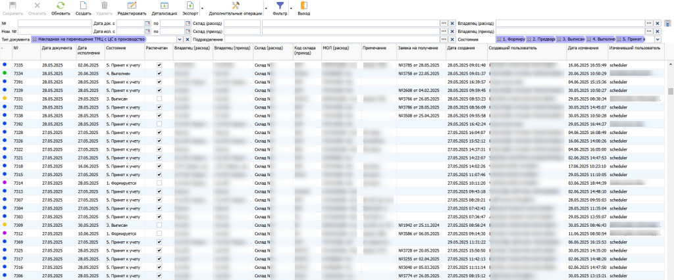The image size is (674, 280).
Task: Refresh the list with Обновить
Action: 61,9
